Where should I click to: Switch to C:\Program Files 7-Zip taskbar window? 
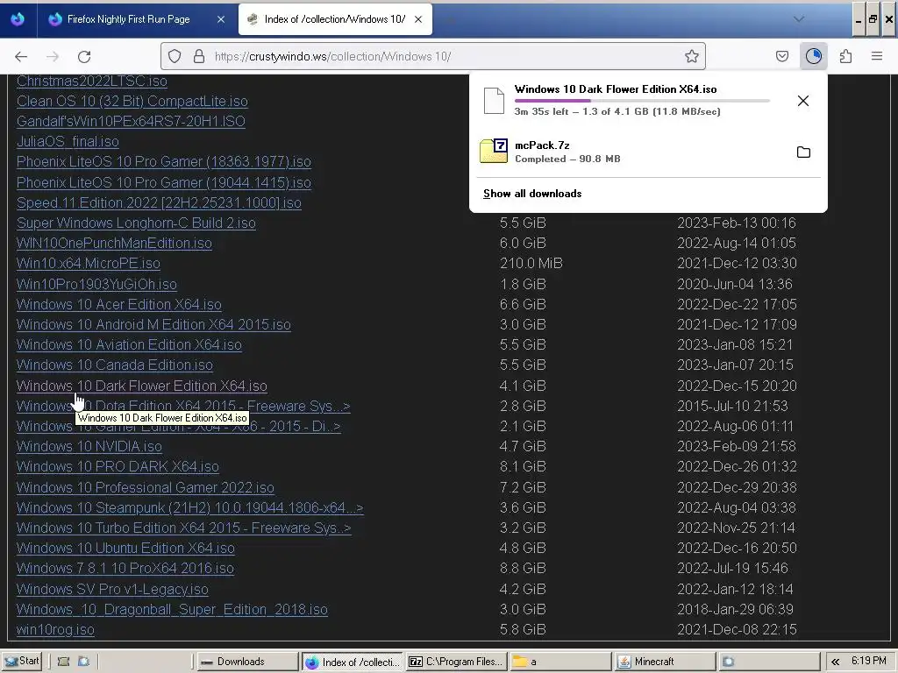[x=456, y=662]
